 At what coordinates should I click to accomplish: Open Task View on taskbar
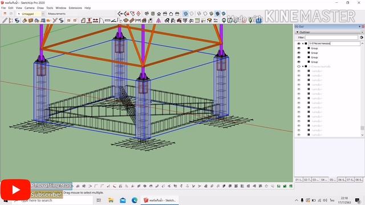coord(99,200)
